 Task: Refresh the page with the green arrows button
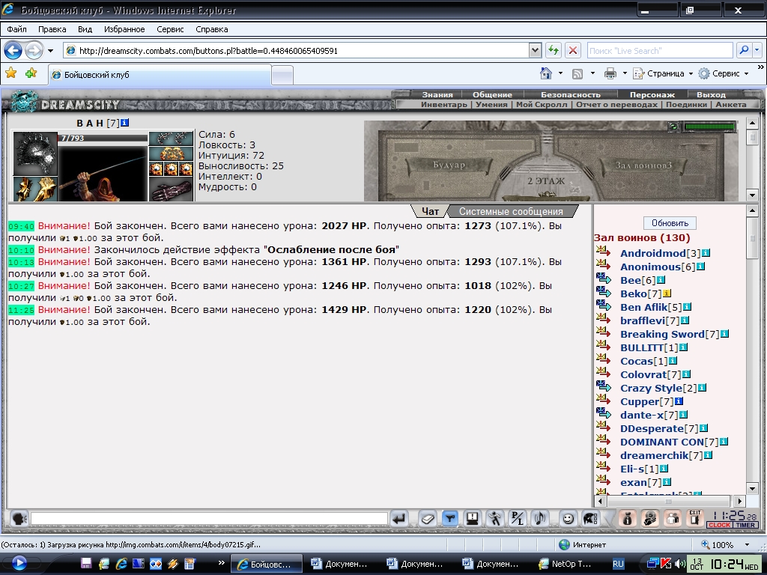tap(553, 50)
